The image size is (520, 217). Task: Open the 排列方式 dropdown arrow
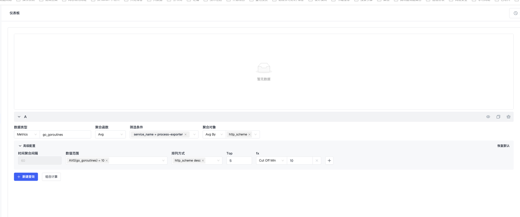pyautogui.click(x=219, y=161)
